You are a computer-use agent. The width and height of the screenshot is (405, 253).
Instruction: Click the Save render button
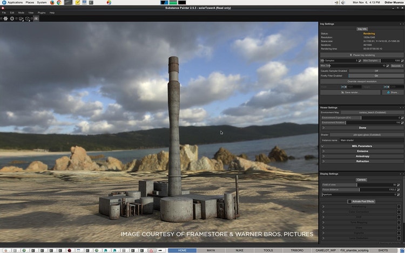(x=352, y=92)
